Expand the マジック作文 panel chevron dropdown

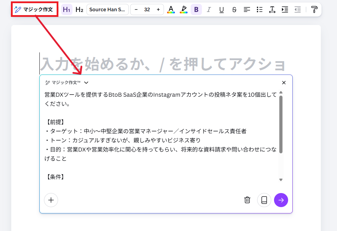pos(87,83)
